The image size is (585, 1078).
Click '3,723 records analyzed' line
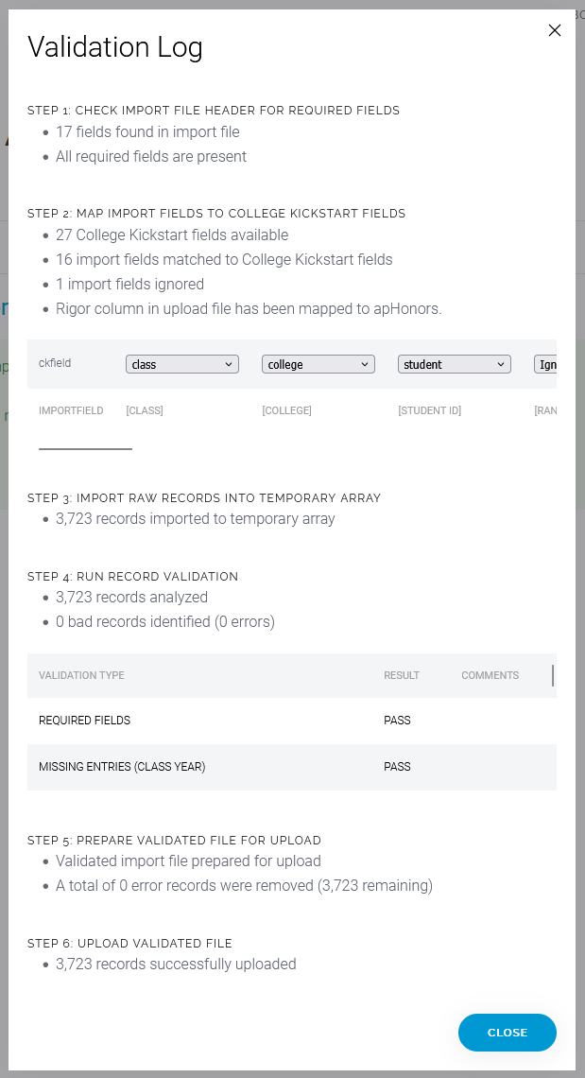pyautogui.click(x=132, y=598)
